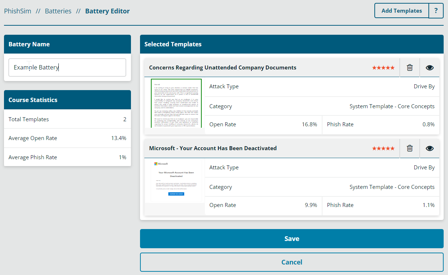Click the Battery Editor breadcrumb
This screenshot has height=275, width=448.
107,11
